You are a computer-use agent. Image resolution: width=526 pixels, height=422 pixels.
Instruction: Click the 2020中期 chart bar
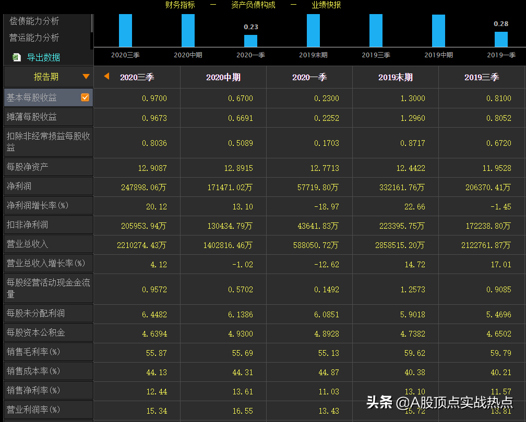[188, 30]
